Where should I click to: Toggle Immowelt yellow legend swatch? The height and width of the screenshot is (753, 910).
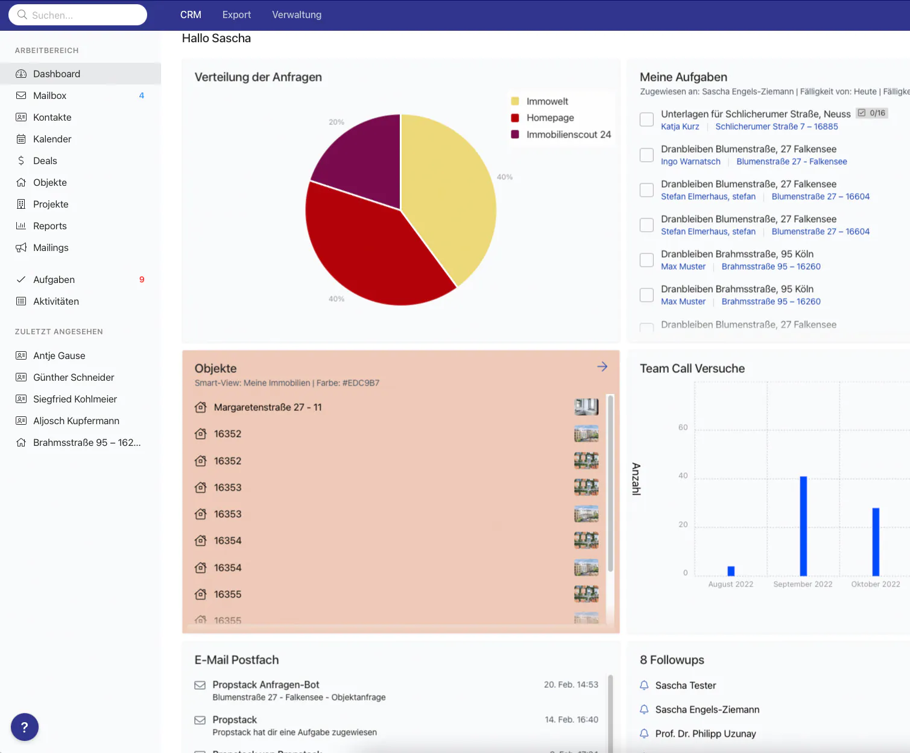tap(515, 101)
